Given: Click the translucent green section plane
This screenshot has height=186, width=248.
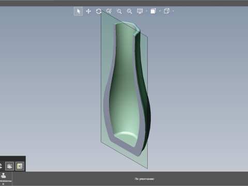Looking at the screenshot, I should (107, 52).
